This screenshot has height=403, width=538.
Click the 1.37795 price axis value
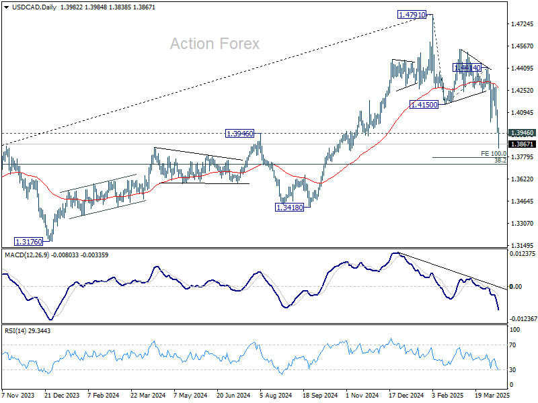(x=523, y=157)
